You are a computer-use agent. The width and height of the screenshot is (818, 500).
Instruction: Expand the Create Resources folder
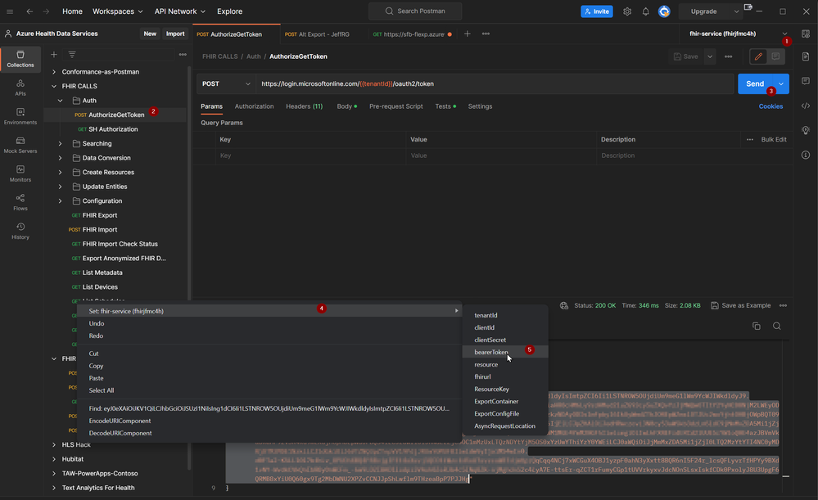(60, 172)
